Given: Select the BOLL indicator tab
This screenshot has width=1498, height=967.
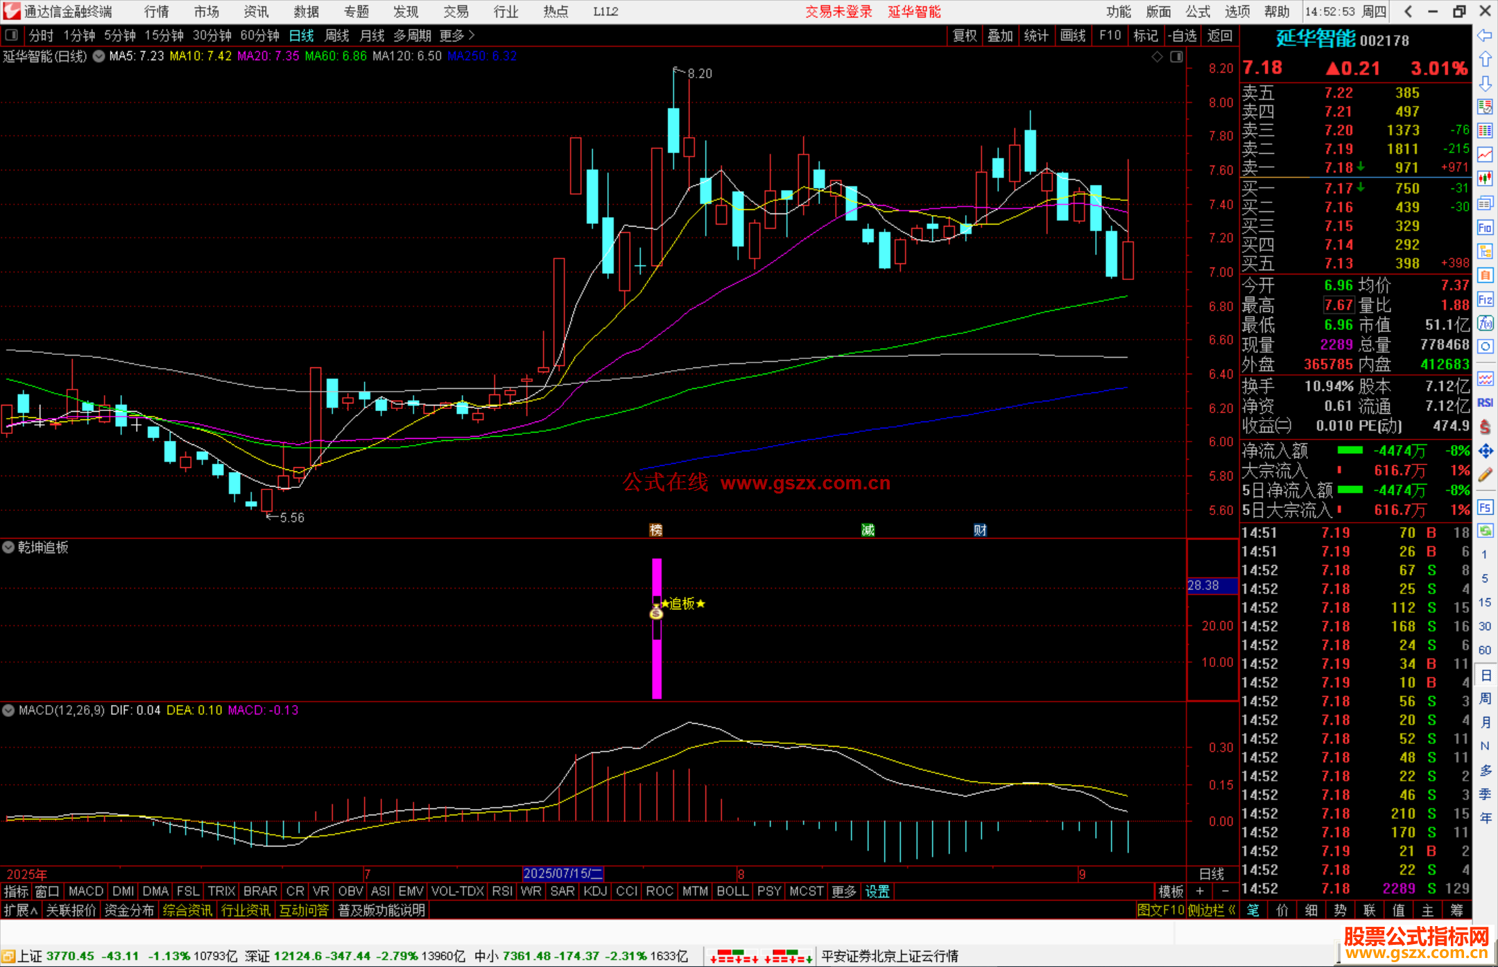Looking at the screenshot, I should 732,891.
